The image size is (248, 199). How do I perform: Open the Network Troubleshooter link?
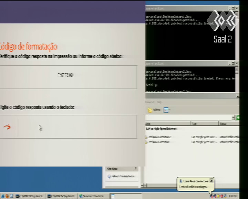tap(123, 176)
